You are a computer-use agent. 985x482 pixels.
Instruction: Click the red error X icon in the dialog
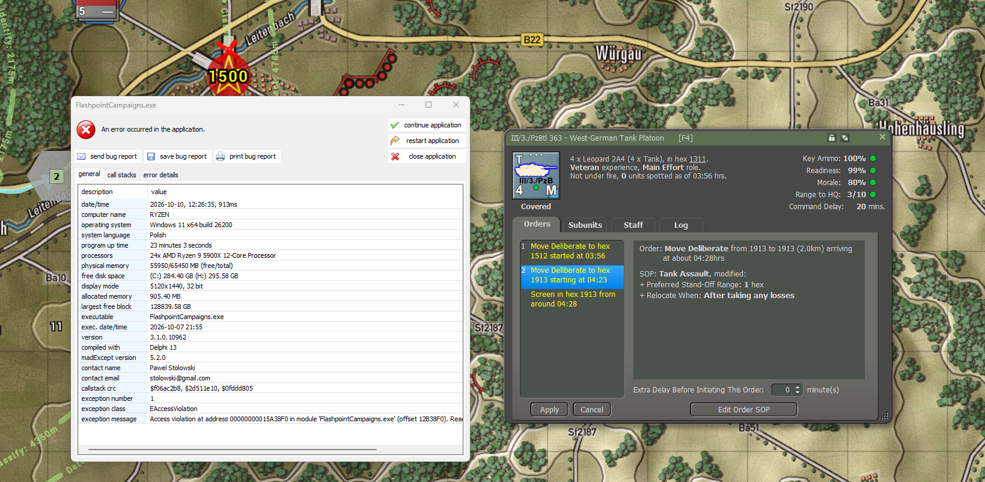click(x=86, y=129)
